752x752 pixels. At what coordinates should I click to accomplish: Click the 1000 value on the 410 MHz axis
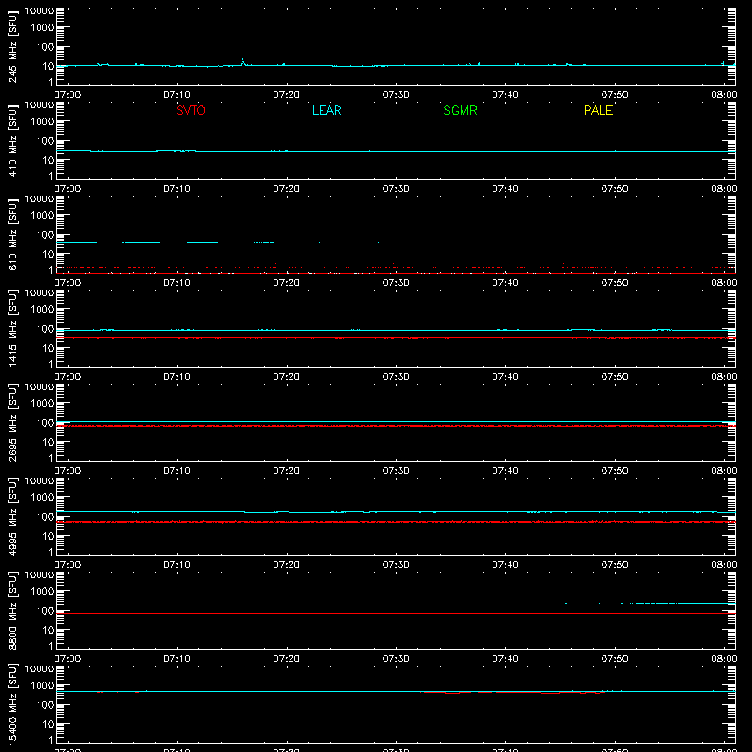pyautogui.click(x=42, y=121)
